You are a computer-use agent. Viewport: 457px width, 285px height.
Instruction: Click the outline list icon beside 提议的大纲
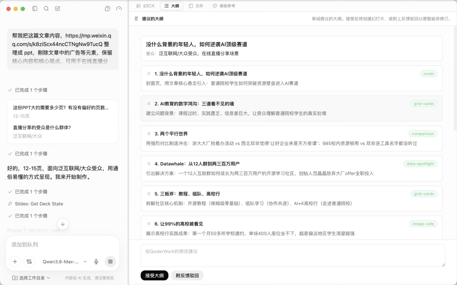pyautogui.click(x=136, y=19)
